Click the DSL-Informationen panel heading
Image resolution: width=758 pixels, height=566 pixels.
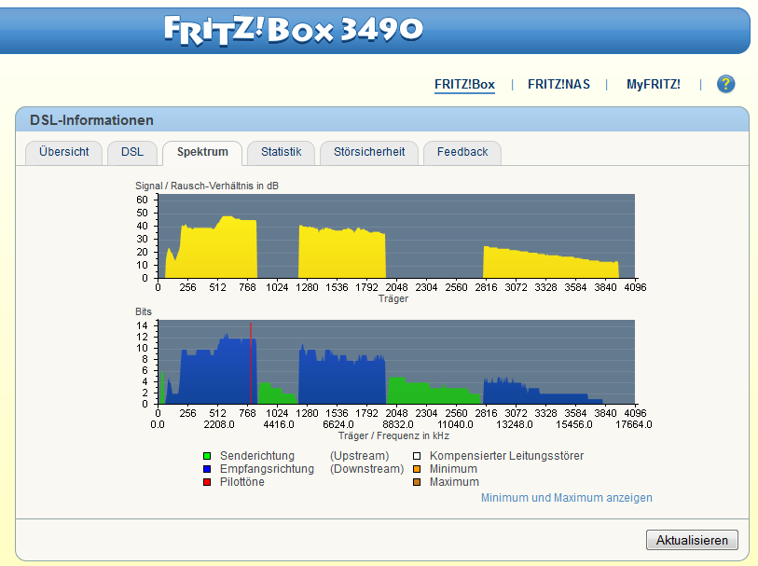92,120
